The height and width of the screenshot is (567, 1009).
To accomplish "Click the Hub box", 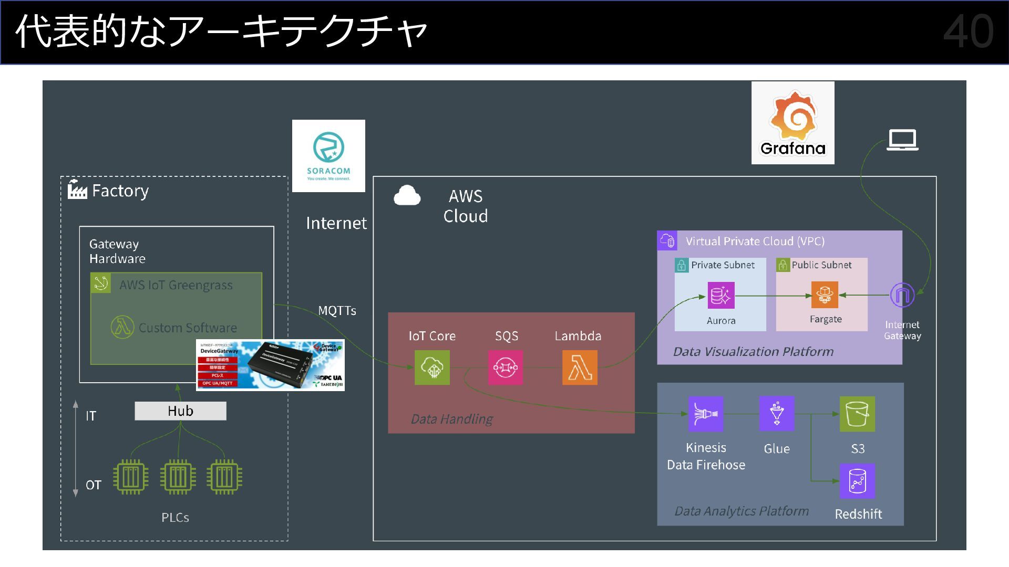I will [180, 411].
